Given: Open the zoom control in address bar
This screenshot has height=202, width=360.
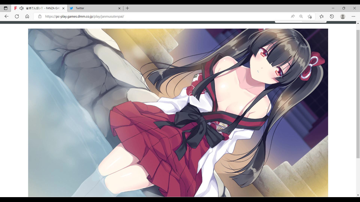Looking at the screenshot, I should pos(301,16).
